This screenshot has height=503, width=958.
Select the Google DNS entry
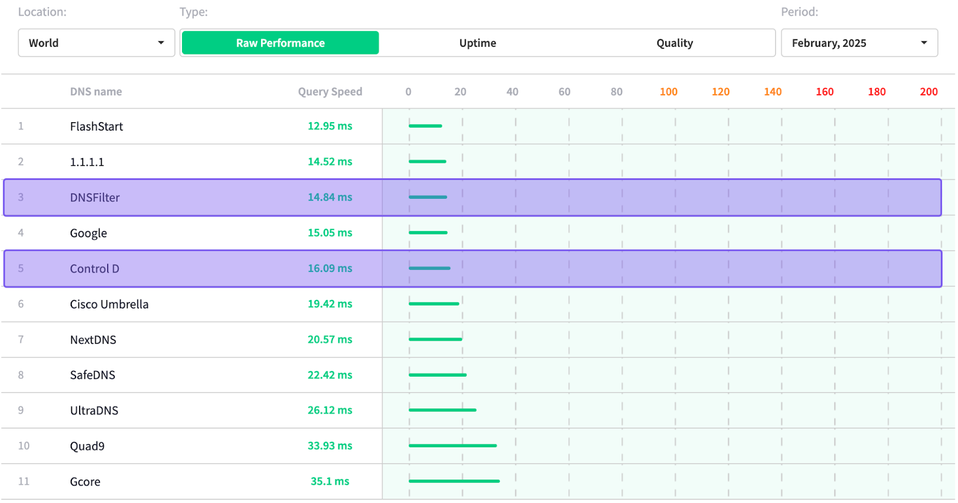coord(89,233)
